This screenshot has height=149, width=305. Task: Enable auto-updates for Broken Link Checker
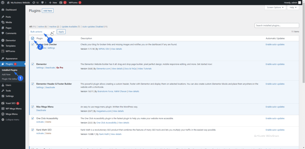[275, 44]
